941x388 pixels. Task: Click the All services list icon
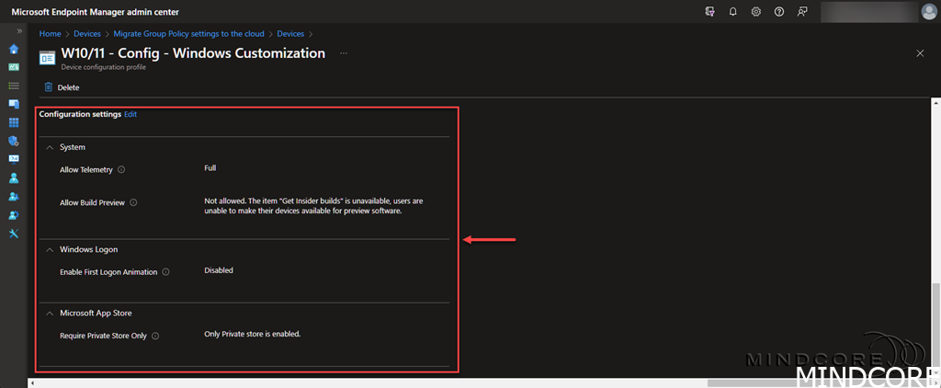[14, 86]
